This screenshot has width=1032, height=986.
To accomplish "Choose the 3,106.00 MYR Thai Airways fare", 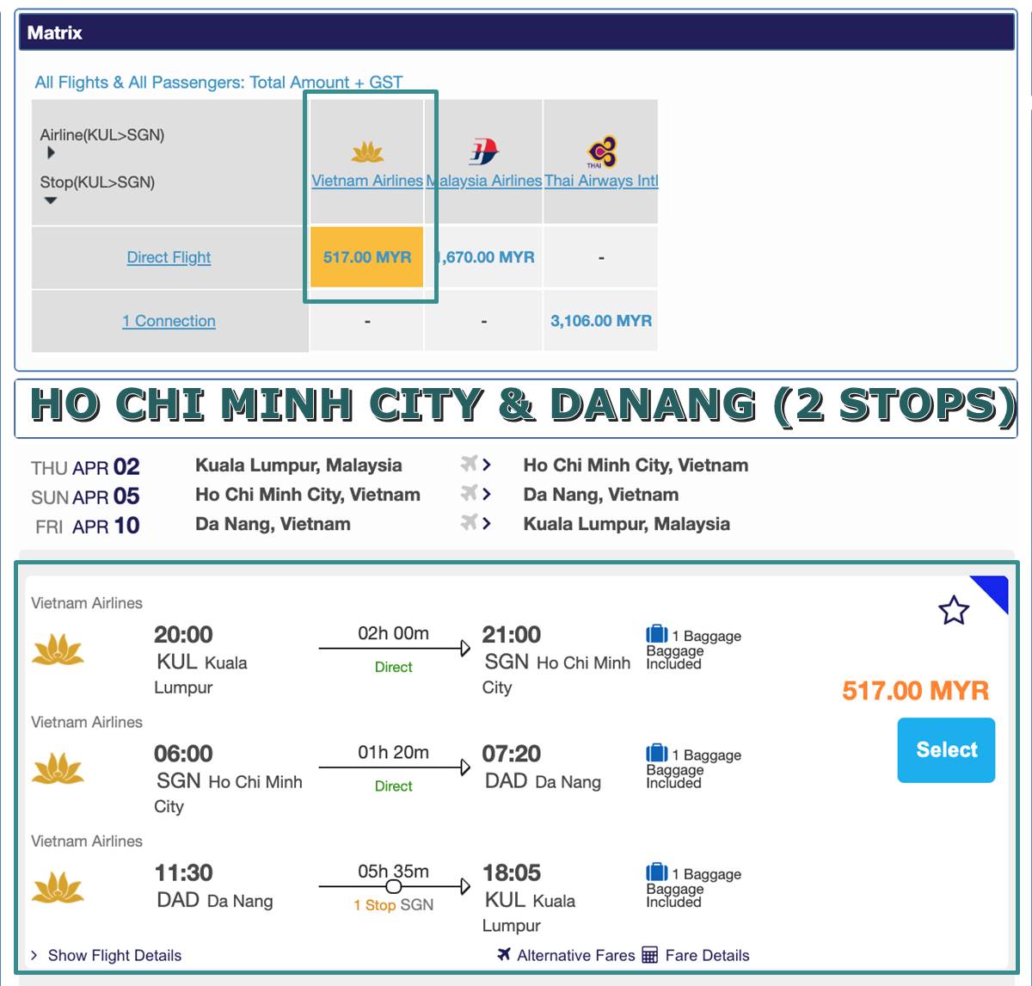I will [x=601, y=321].
